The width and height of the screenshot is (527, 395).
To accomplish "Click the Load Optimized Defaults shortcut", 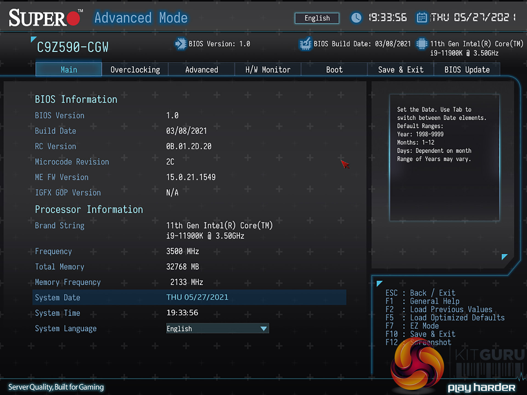I will (x=457, y=318).
